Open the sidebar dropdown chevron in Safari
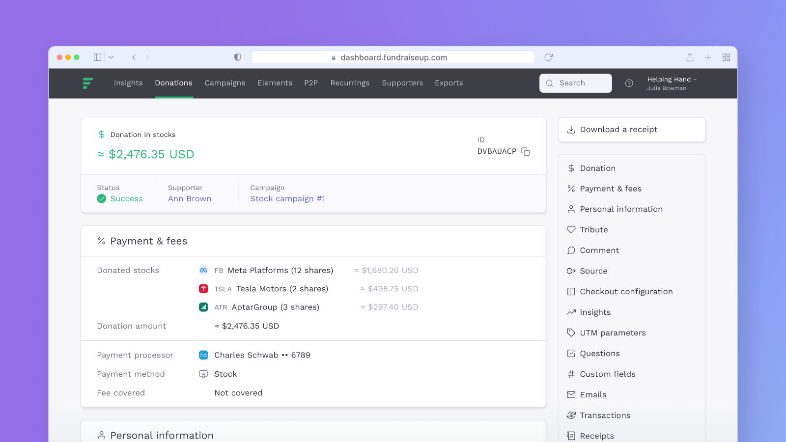Viewport: 786px width, 442px height. [x=111, y=57]
